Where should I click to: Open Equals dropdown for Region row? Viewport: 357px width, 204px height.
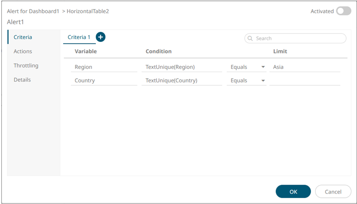tap(247, 67)
